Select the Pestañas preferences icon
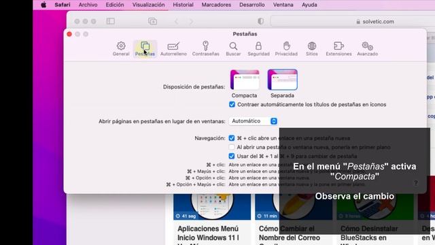This screenshot has width=435, height=245. pyautogui.click(x=145, y=49)
